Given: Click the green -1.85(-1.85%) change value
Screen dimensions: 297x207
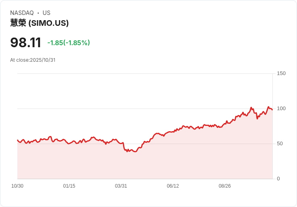Looking at the screenshot, I should (x=69, y=43).
